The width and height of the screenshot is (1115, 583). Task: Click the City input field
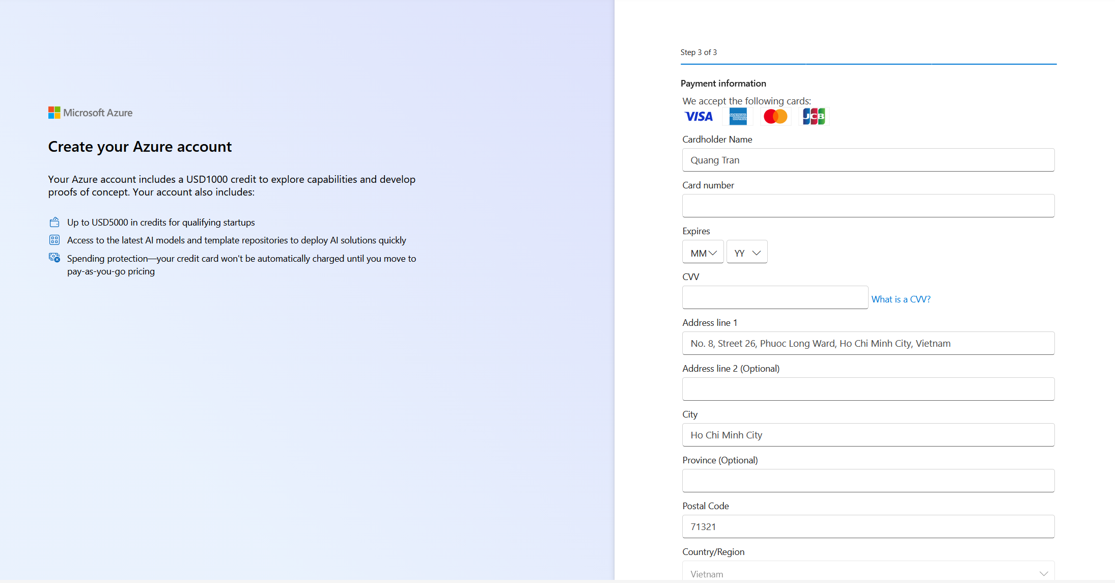click(868, 435)
